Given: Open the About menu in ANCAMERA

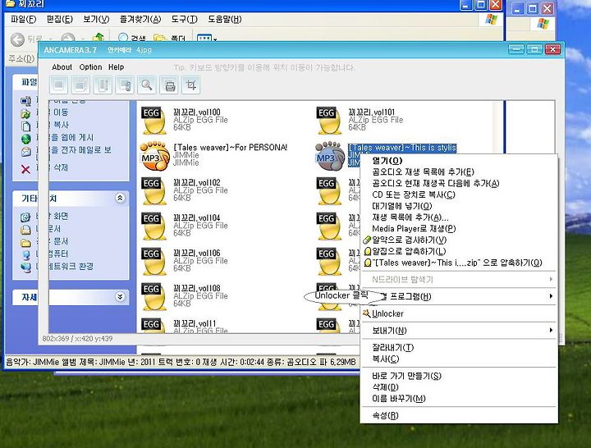Looking at the screenshot, I should coord(62,67).
